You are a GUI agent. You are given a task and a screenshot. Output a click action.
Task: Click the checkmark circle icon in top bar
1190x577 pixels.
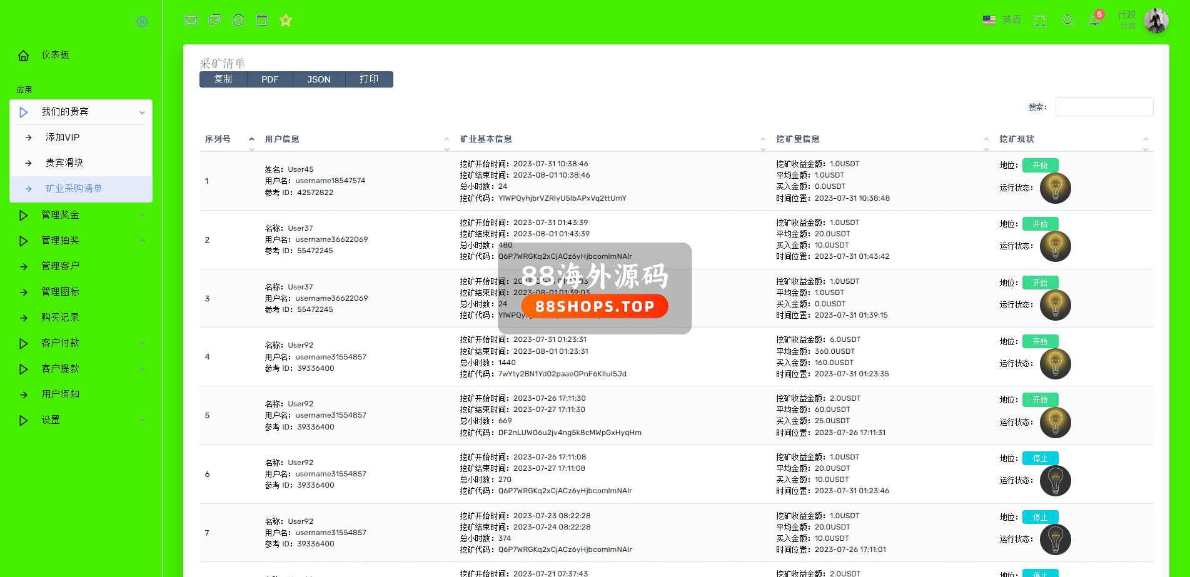coord(238,20)
